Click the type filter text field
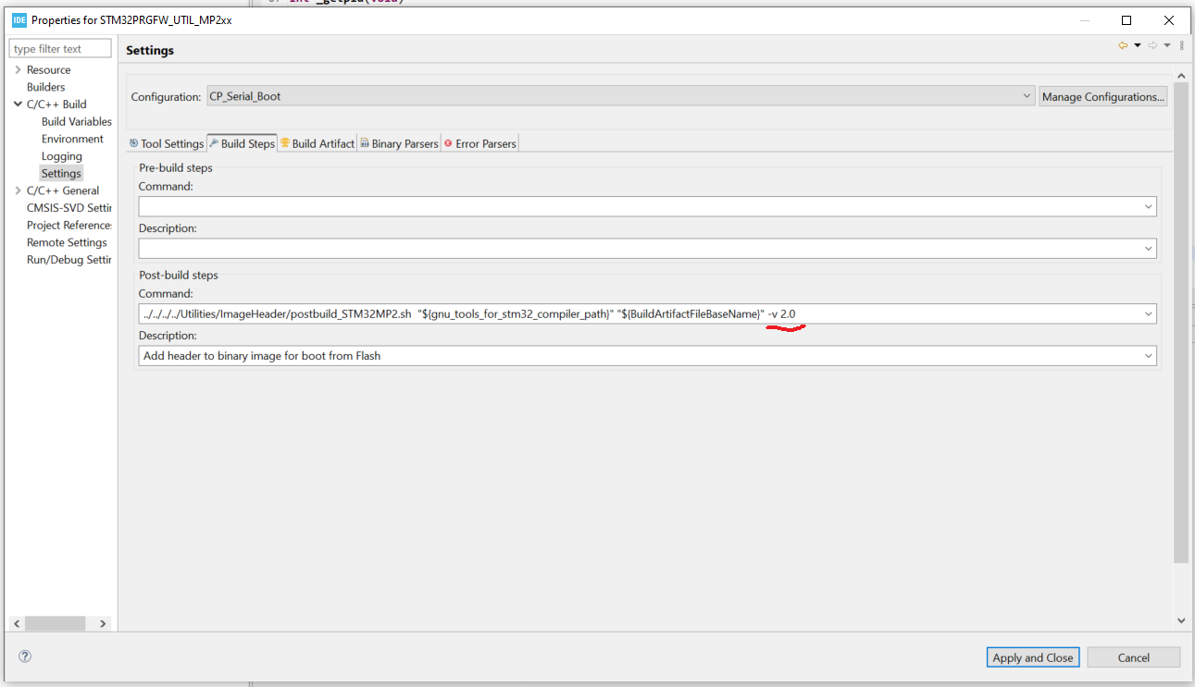 pos(60,48)
